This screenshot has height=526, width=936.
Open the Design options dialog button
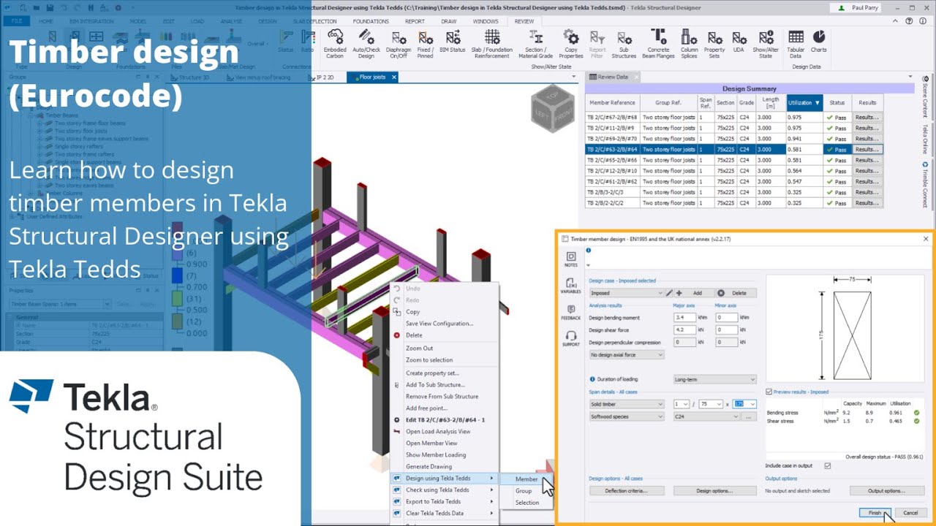714,491
